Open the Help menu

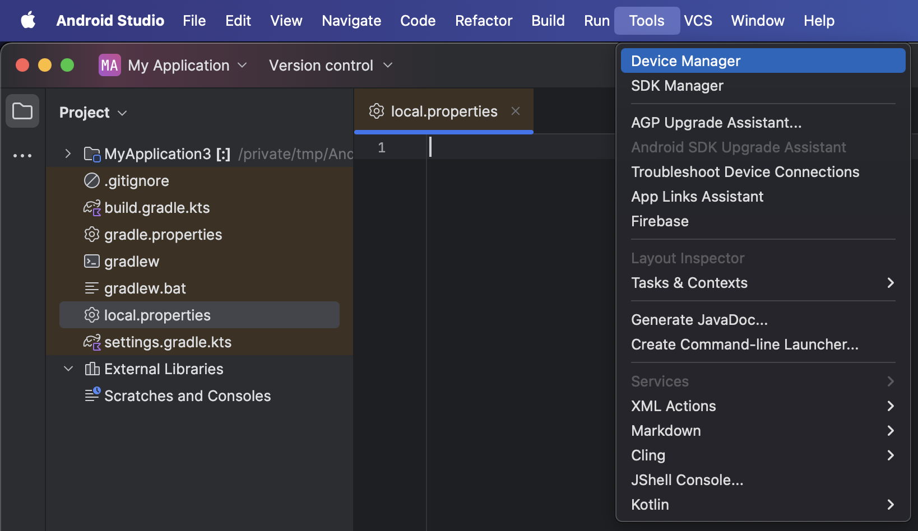(x=819, y=21)
